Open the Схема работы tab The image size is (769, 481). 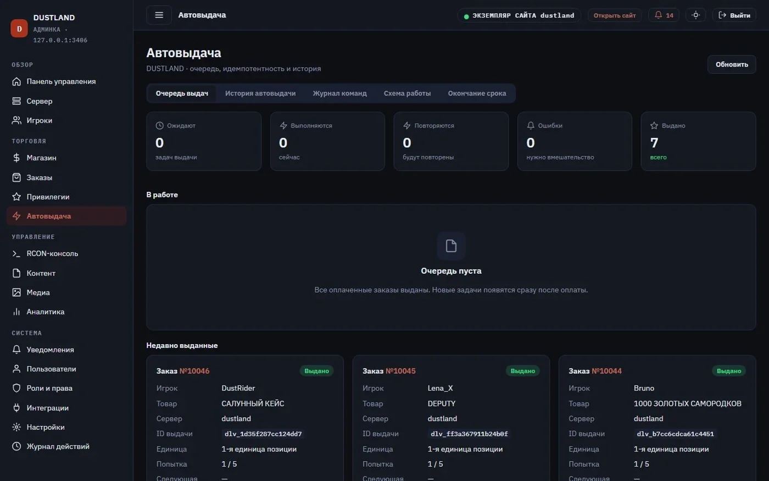click(407, 93)
